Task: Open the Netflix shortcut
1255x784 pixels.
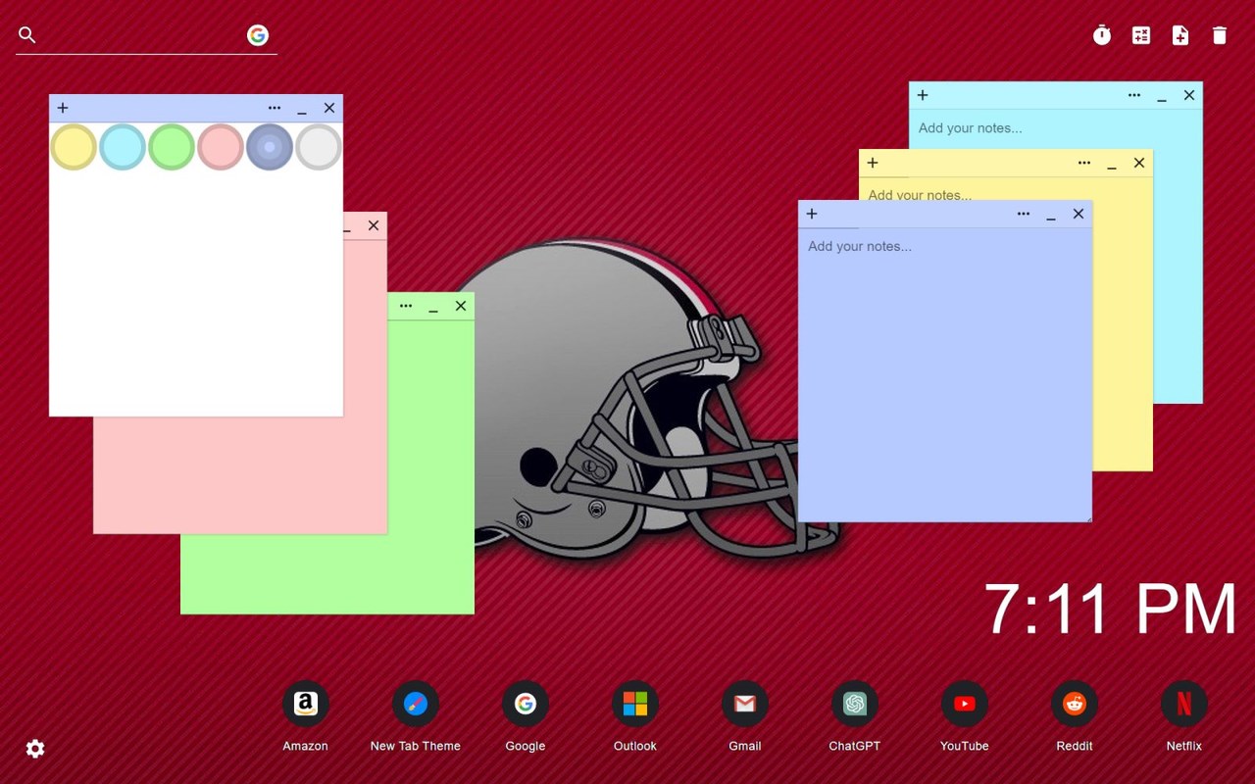Action: point(1184,704)
